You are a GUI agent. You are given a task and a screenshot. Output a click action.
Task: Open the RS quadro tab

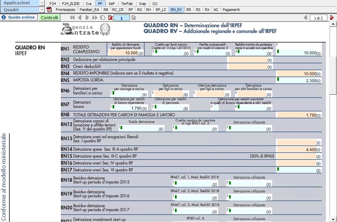(198, 10)
